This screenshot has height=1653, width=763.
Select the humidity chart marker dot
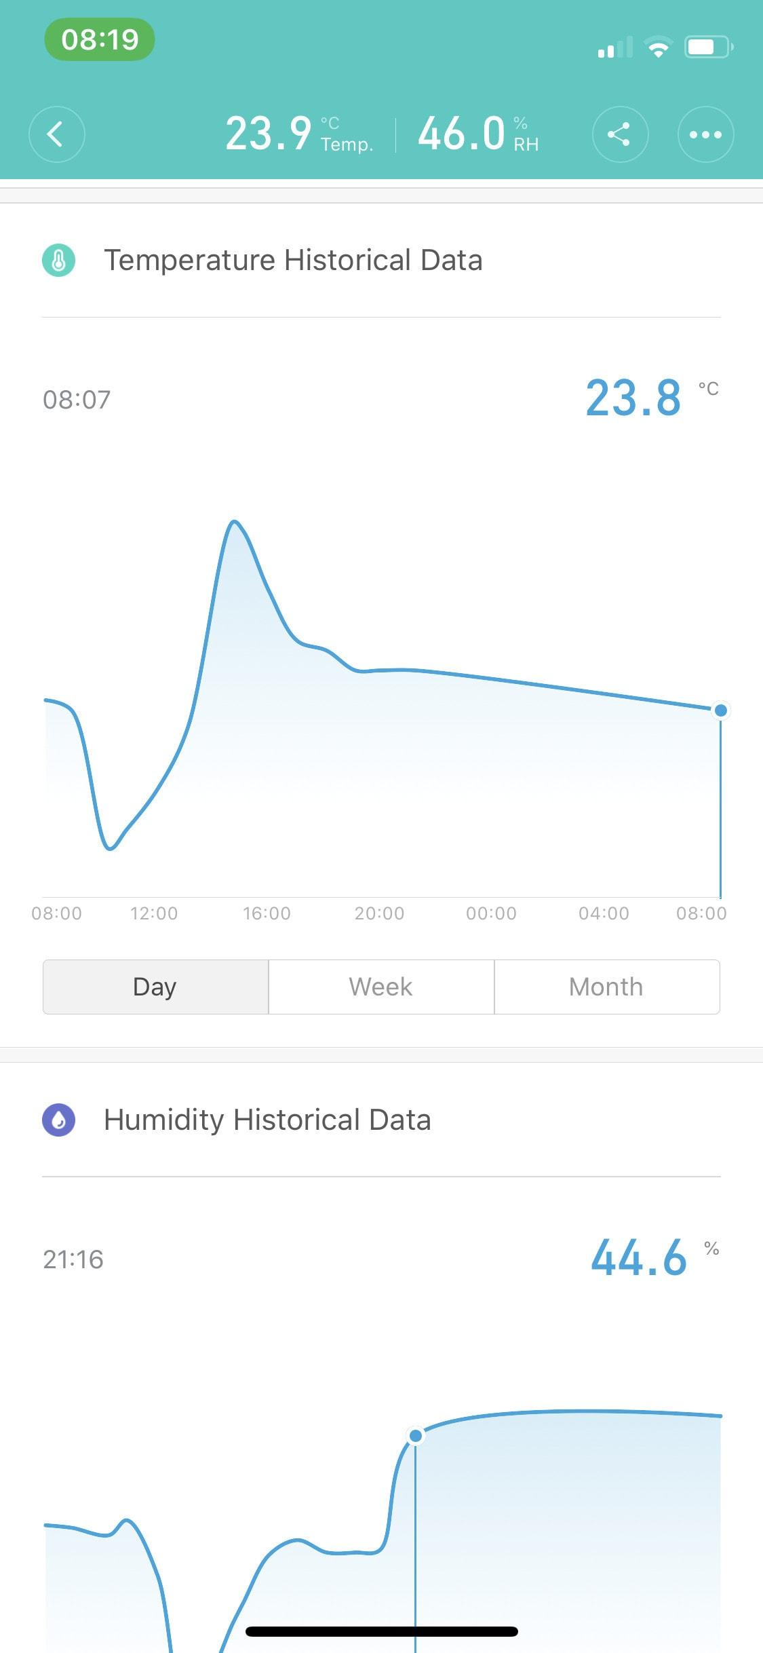pyautogui.click(x=416, y=1435)
